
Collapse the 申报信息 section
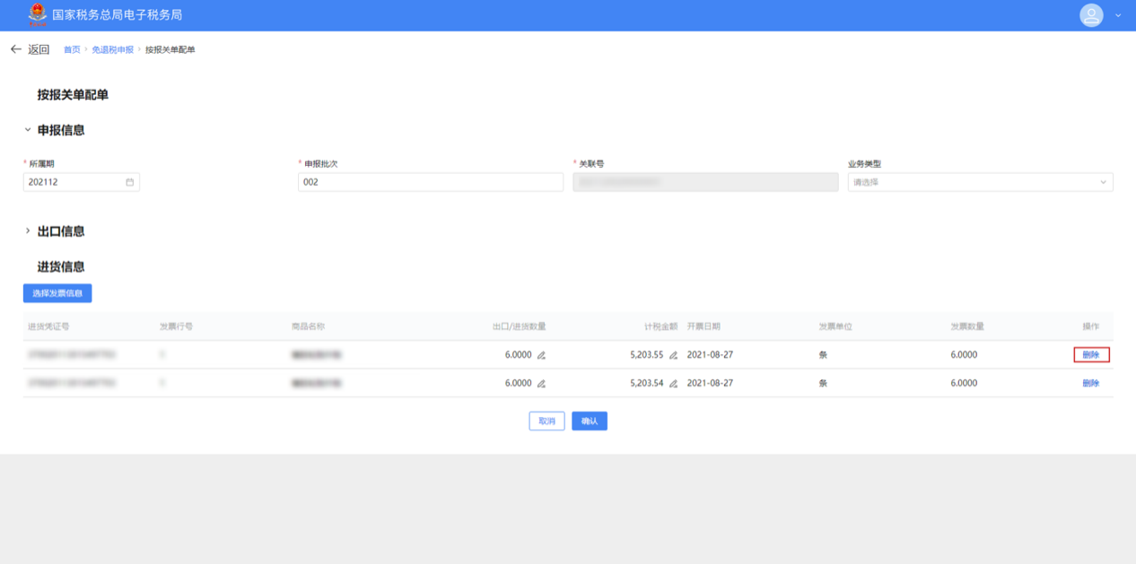pyautogui.click(x=28, y=130)
